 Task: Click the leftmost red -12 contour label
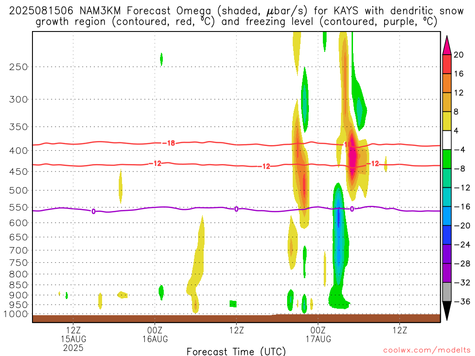pyautogui.click(x=155, y=164)
